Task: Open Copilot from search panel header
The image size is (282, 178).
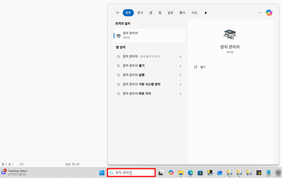Action: [269, 13]
